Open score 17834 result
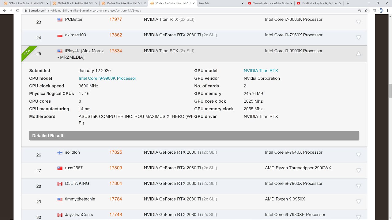 (x=116, y=51)
